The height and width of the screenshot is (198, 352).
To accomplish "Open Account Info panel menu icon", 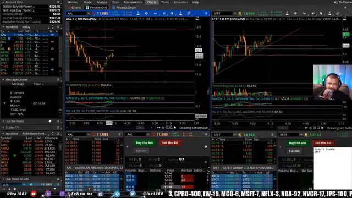I will pos(58,2).
